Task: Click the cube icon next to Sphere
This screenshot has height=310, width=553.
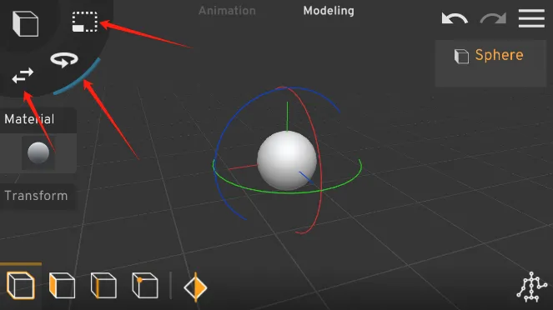Action: tap(461, 57)
